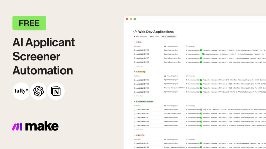The image size is (266, 149).
Task: Open Applicant #97 row
Action: tap(199, 58)
